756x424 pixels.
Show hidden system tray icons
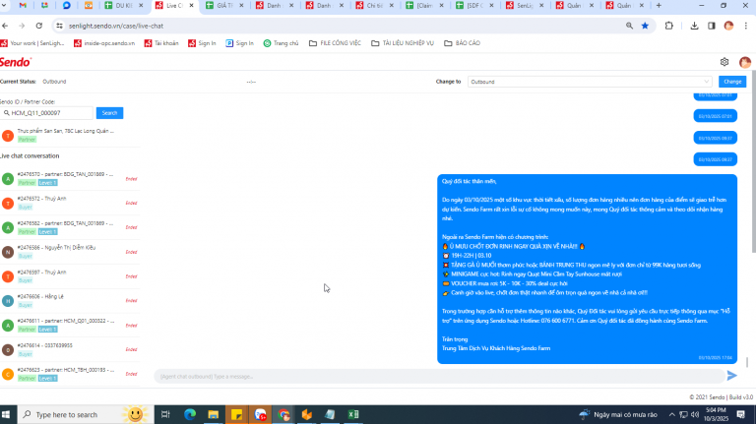(671, 414)
